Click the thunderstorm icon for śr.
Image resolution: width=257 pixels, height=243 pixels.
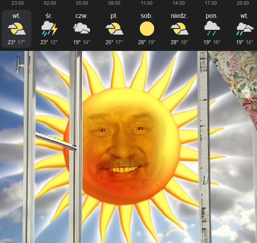(49, 29)
